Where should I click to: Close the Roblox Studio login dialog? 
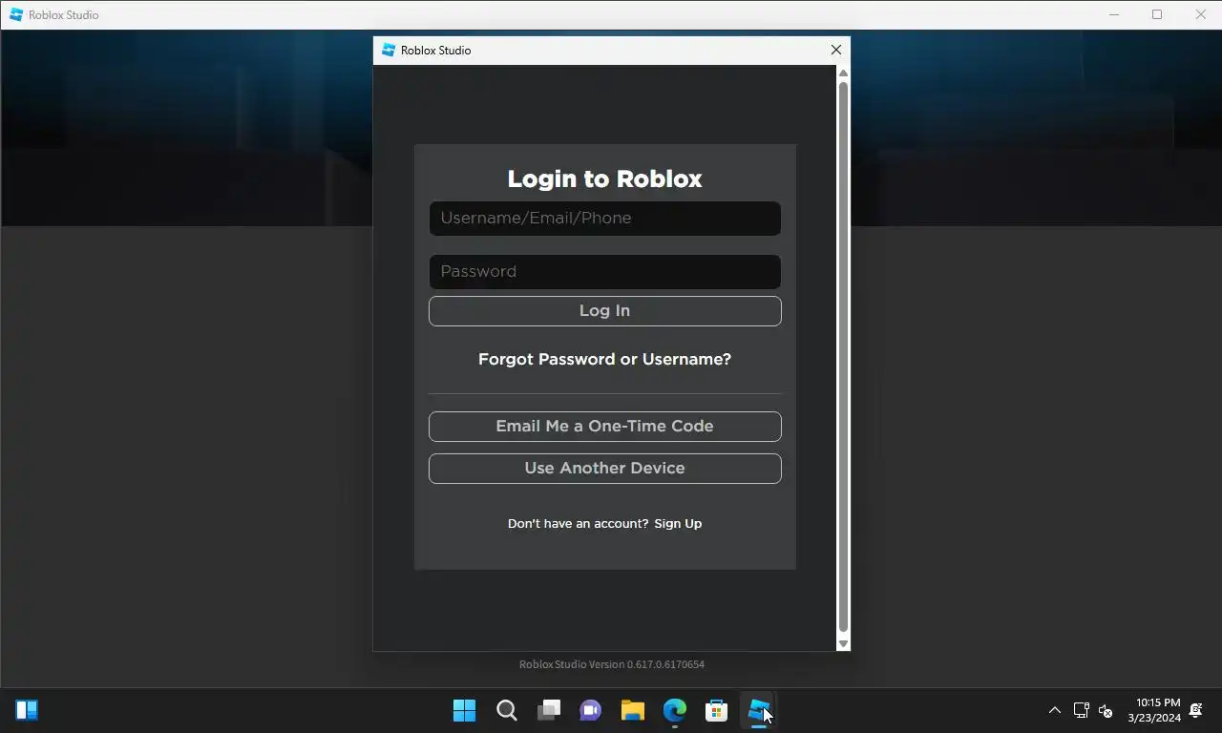[x=836, y=51]
